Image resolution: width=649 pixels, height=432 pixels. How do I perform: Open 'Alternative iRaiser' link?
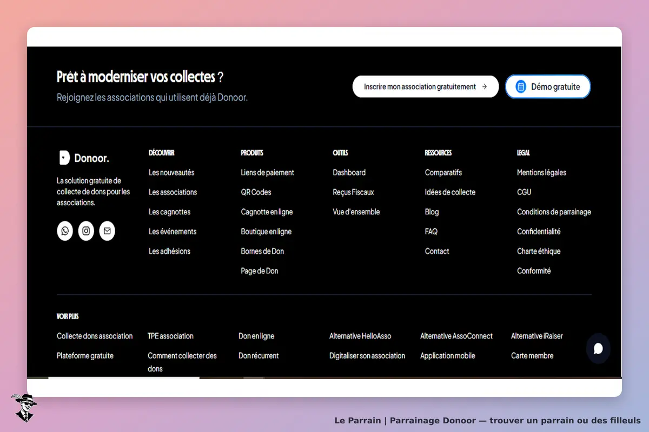pyautogui.click(x=537, y=336)
